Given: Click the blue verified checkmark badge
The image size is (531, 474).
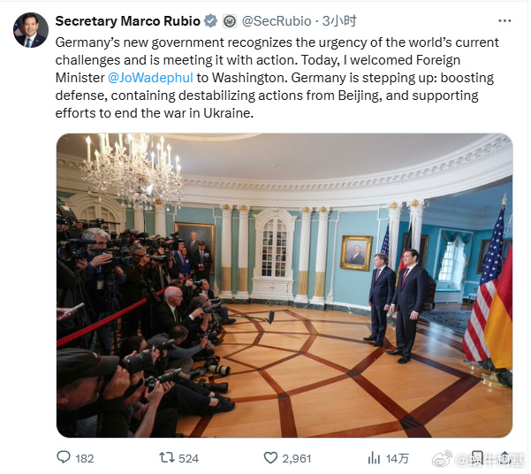Looking at the screenshot, I should point(210,21).
